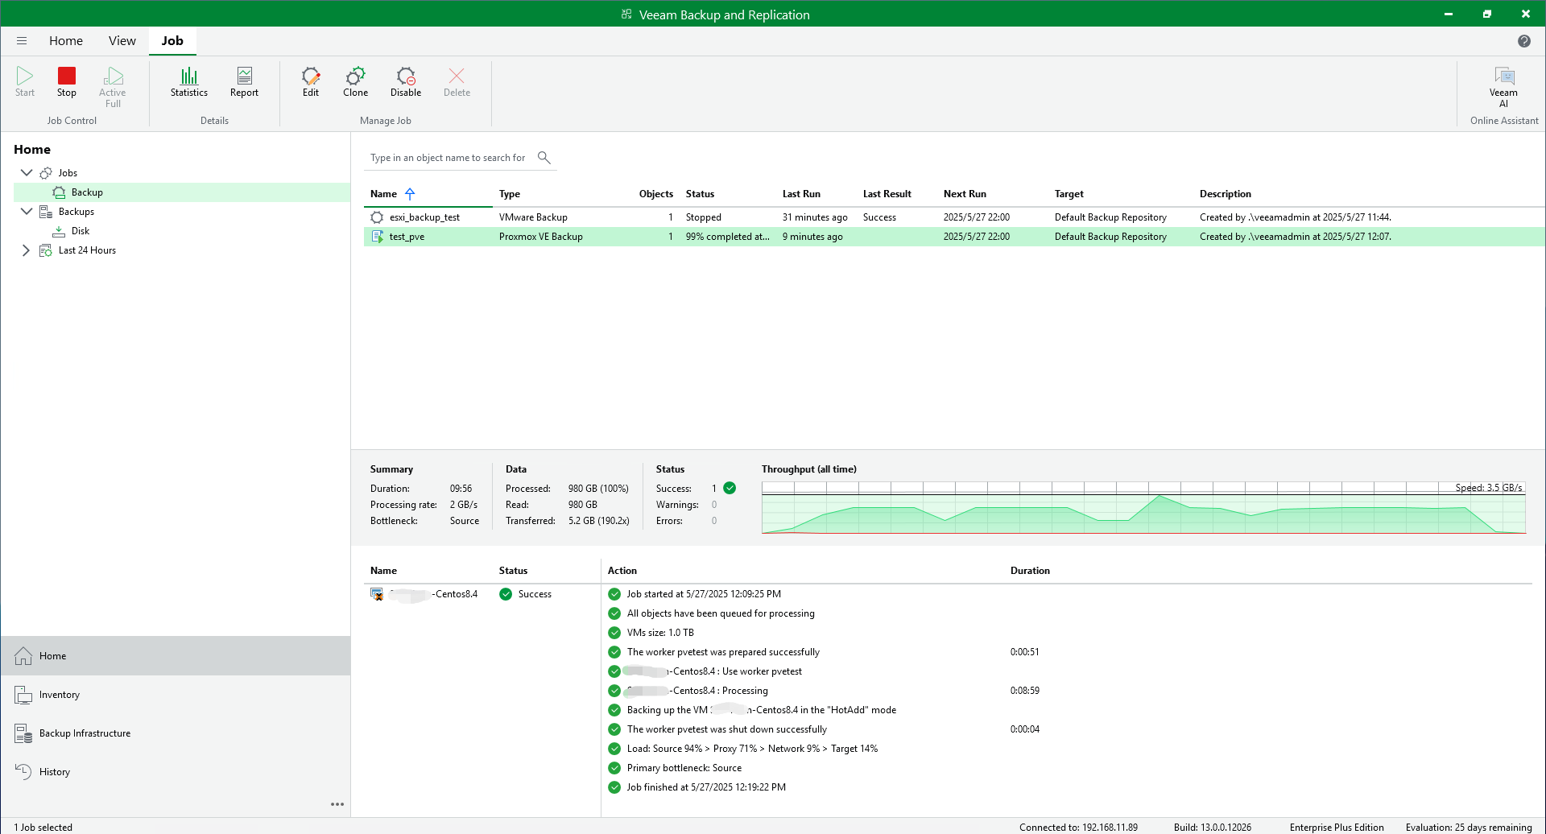Click the History navigation icon
This screenshot has width=1546, height=834.
23,771
